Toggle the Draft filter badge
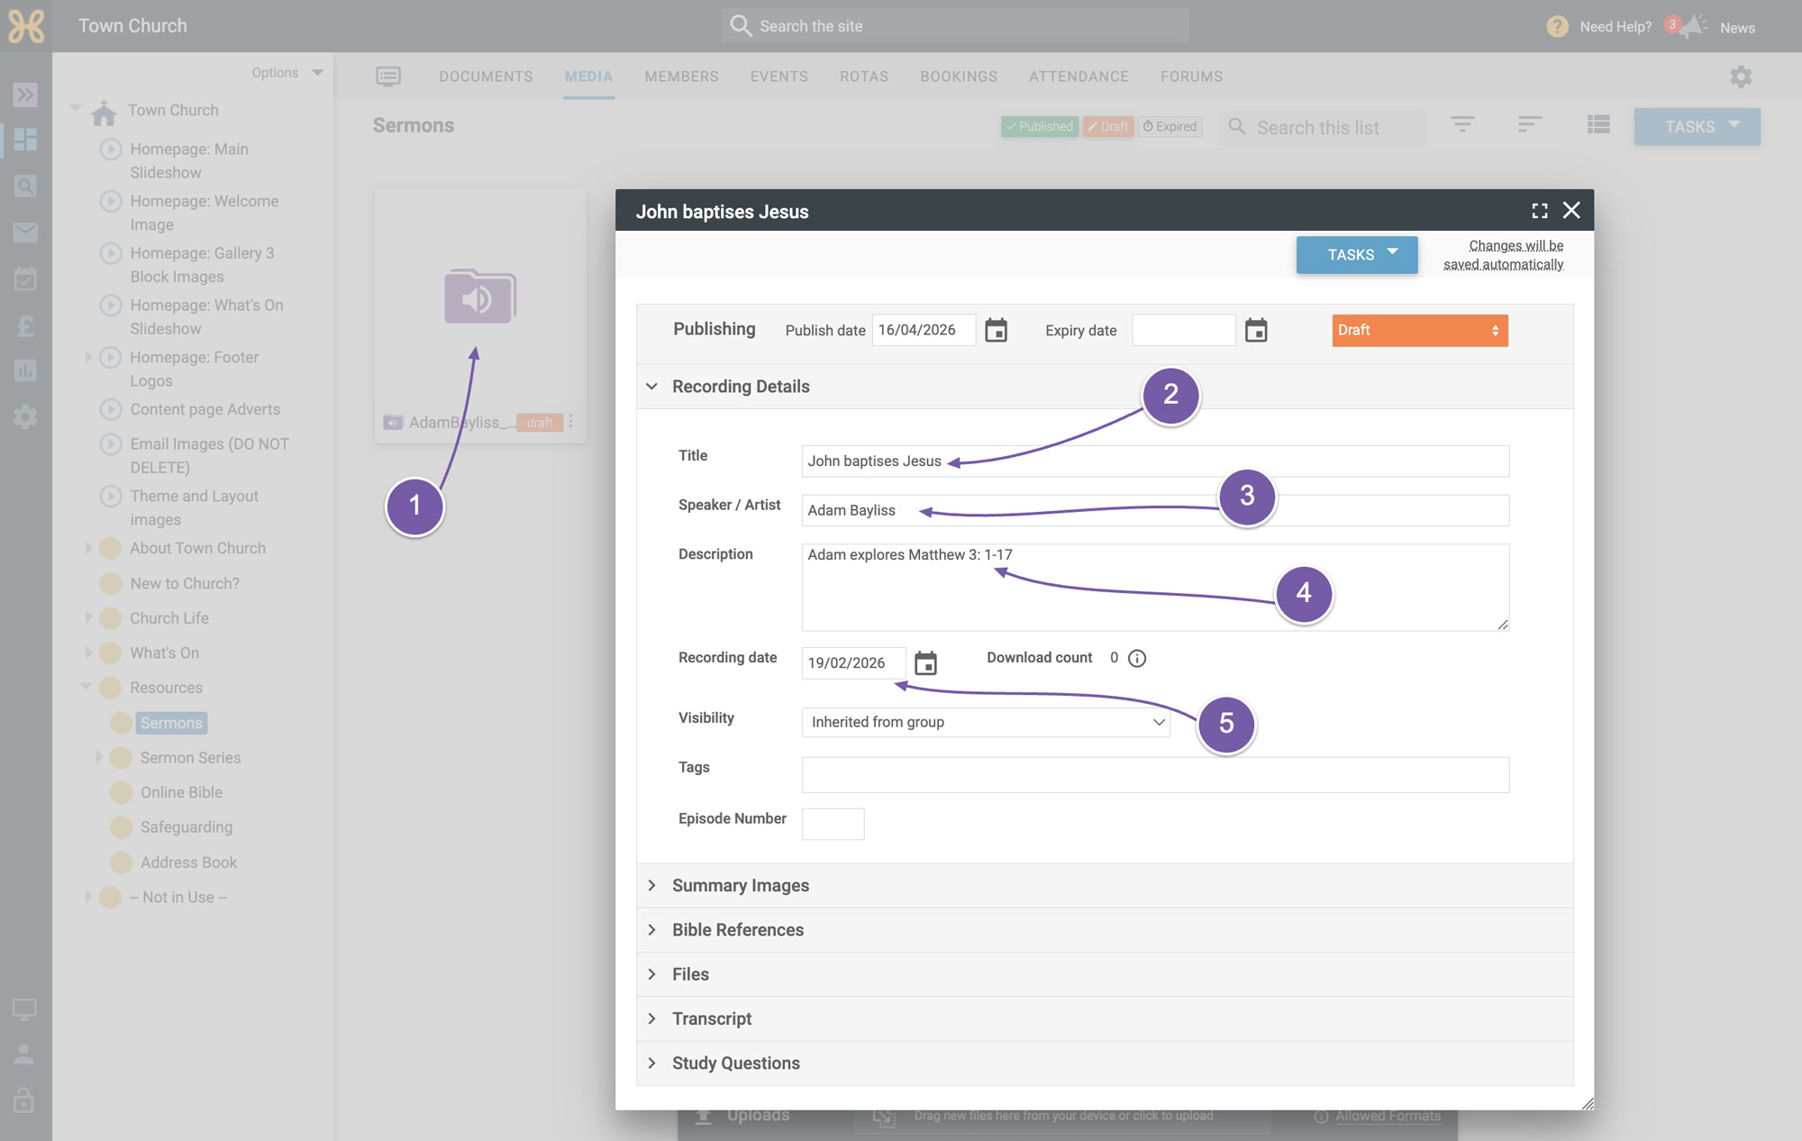 [x=1107, y=126]
